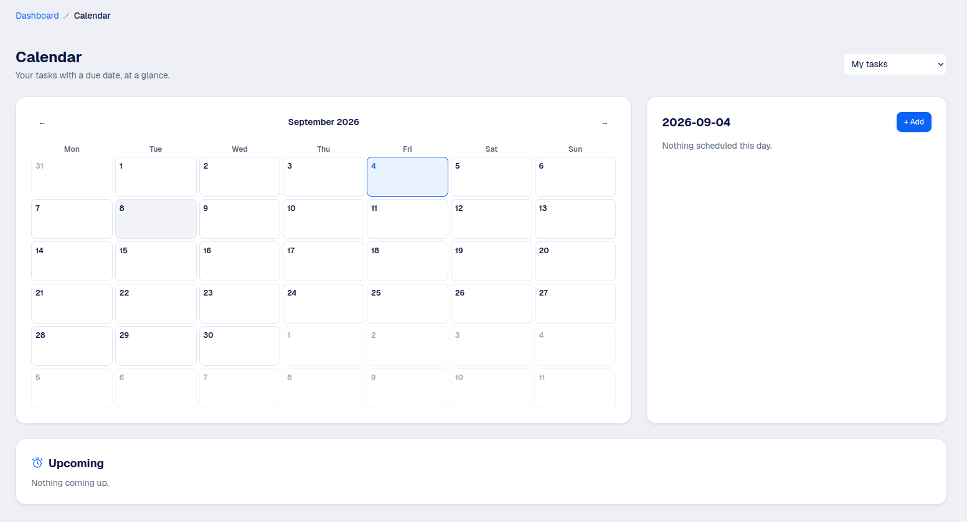Click "Nothing coming up." text
This screenshot has width=967, height=522.
coord(70,483)
